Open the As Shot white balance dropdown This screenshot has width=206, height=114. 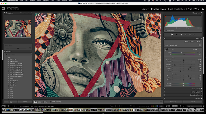[x=195, y=49]
